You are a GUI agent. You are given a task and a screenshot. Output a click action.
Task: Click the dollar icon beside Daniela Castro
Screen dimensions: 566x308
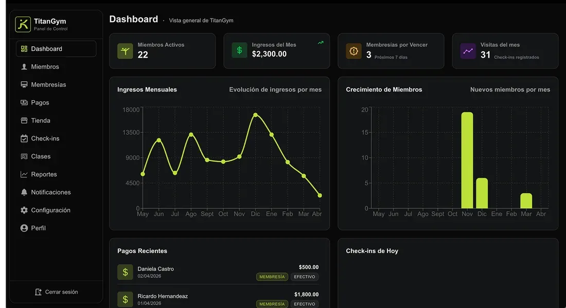click(125, 273)
